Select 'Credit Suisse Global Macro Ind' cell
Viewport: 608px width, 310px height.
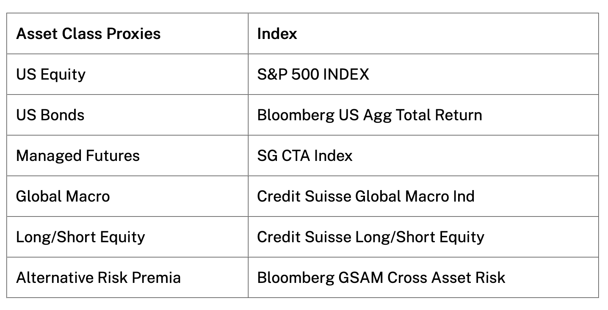coord(365,197)
